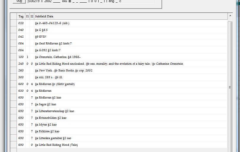Select 'Folklore ‡2 kao' subject field
The height and width of the screenshot is (152, 240).
point(47,131)
